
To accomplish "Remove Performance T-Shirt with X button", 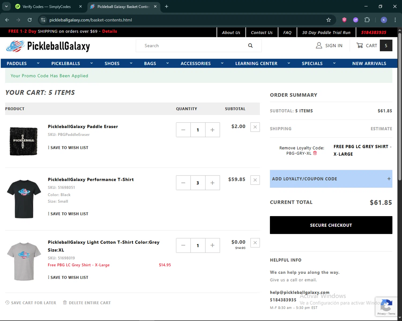I will coord(255,180).
